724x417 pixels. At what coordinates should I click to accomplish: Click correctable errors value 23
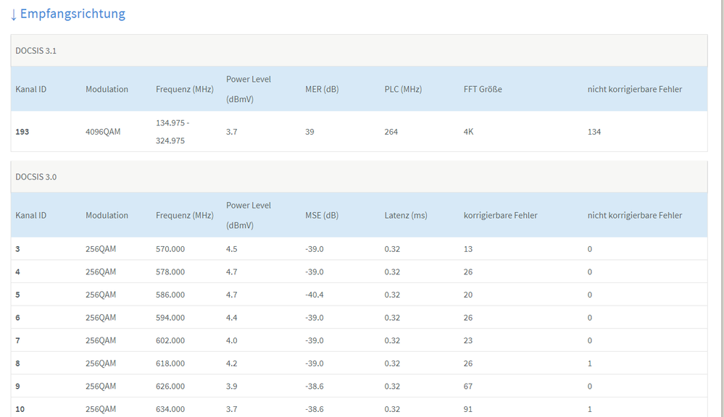click(468, 340)
